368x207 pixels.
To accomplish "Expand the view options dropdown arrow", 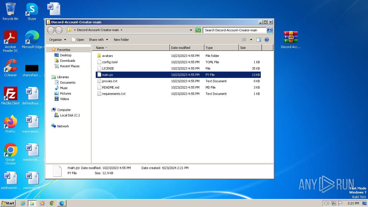I will pyautogui.click(x=251, y=40).
